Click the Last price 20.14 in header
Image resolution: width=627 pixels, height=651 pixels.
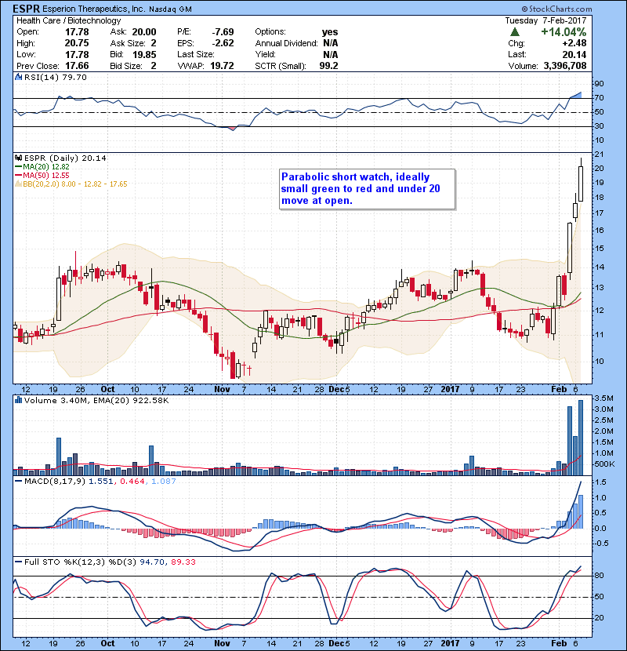pos(574,55)
